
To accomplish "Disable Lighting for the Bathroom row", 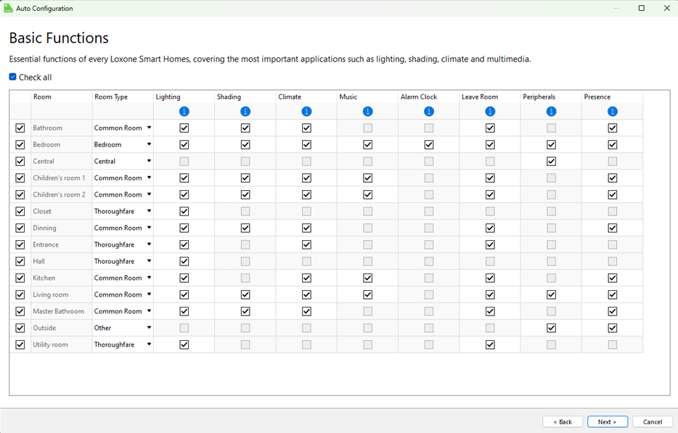I will (x=184, y=128).
